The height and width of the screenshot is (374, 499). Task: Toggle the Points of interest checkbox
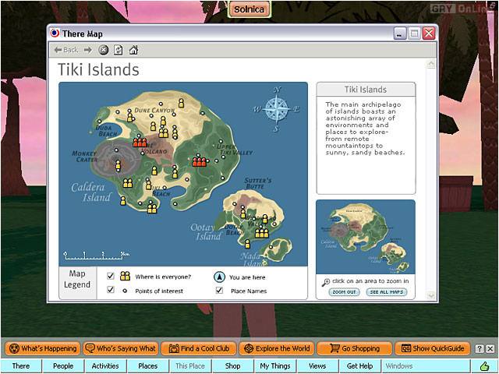(x=111, y=289)
